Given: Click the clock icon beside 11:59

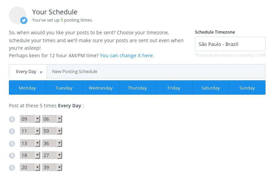Looking at the screenshot, I should [12, 131].
